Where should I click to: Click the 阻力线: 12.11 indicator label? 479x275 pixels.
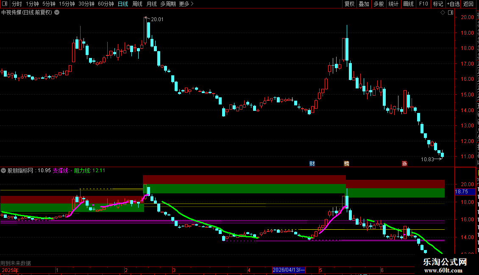pos(89,170)
